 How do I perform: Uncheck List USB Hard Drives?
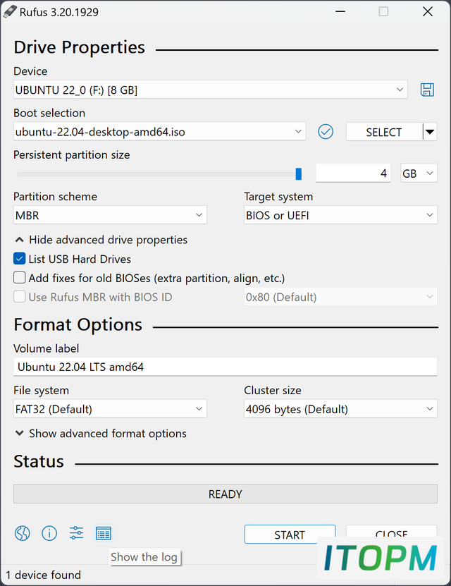(x=20, y=259)
